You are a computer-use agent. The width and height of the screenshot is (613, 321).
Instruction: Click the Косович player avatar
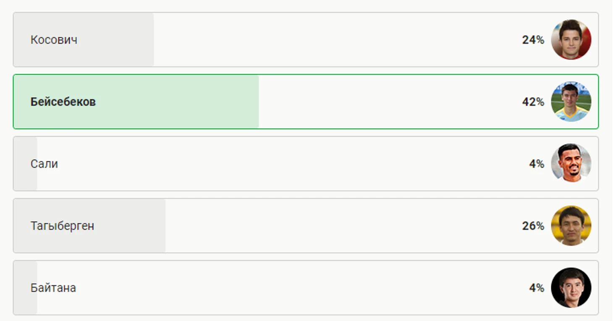point(571,39)
